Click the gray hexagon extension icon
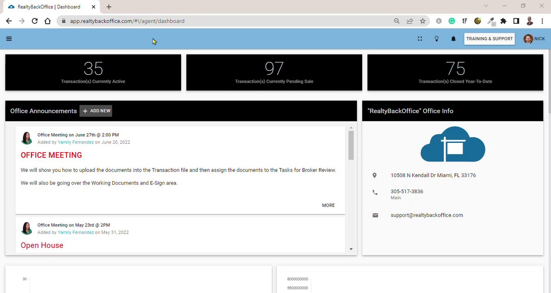 coord(439,21)
